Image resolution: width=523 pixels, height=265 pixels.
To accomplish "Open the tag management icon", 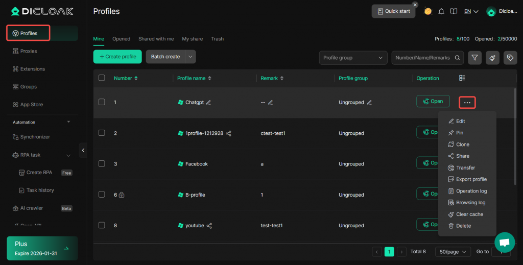I will [x=510, y=58].
